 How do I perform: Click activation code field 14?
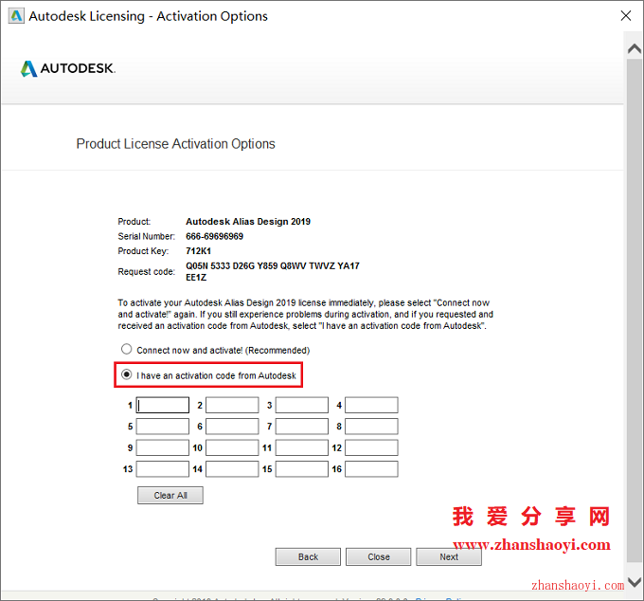click(x=232, y=469)
